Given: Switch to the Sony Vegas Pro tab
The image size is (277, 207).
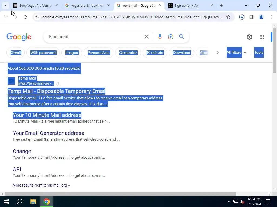Looking at the screenshot, I should tap(35, 5).
